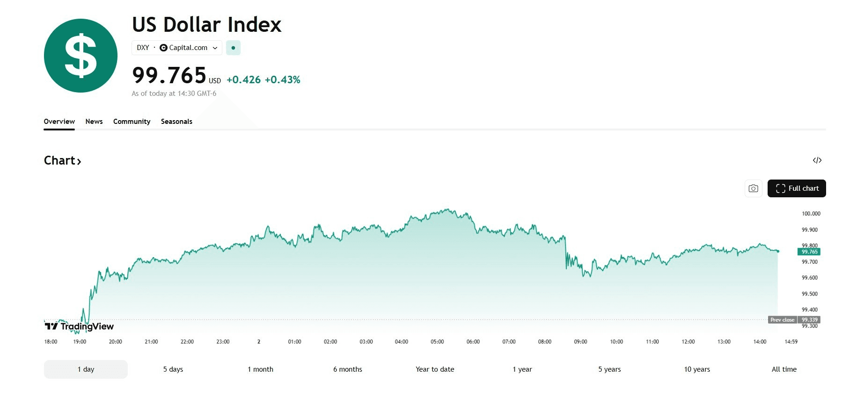Click the green market status indicator
The height and width of the screenshot is (396, 857).
(233, 48)
